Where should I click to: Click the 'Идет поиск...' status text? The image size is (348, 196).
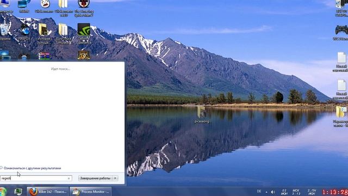(x=60, y=69)
